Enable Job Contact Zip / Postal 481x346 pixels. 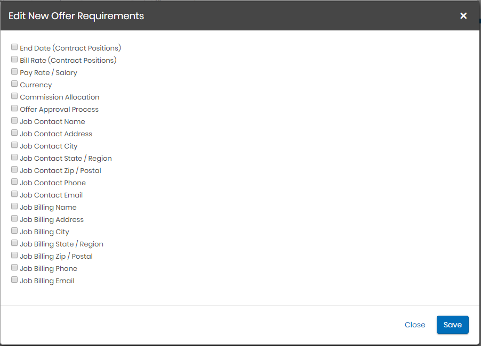point(14,170)
